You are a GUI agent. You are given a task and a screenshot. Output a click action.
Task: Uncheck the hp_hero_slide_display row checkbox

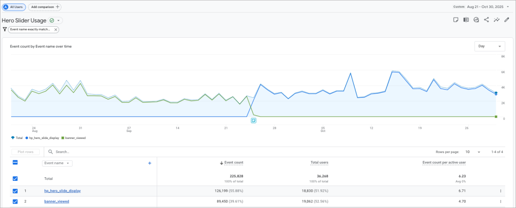click(15, 191)
